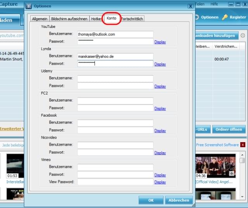The image size is (248, 208).
Task: Click the 04:36 video thumbnail
Action: (215, 166)
